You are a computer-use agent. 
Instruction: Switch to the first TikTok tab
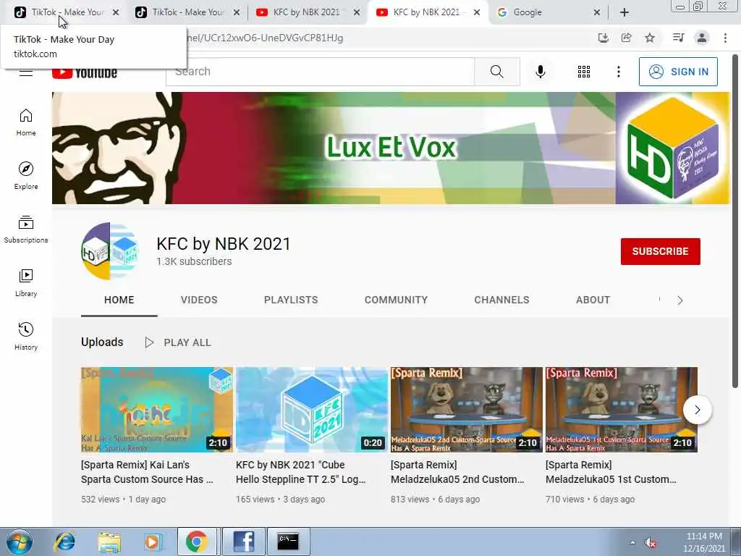click(x=67, y=12)
